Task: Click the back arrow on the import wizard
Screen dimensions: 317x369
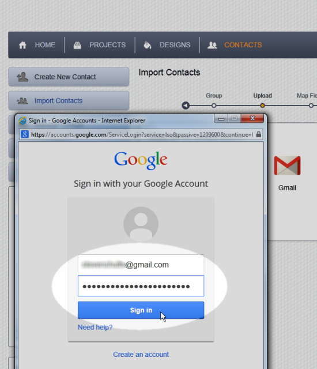Action: coord(186,106)
